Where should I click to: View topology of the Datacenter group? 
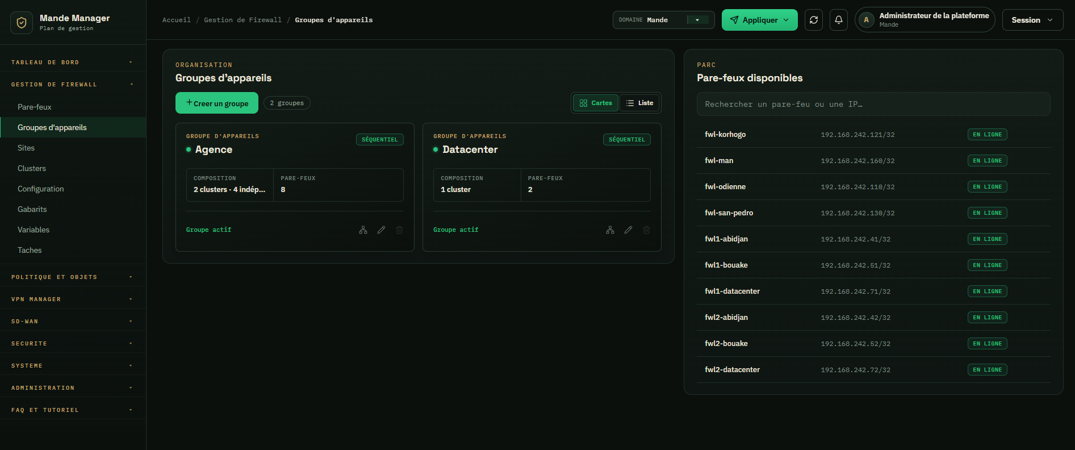coord(610,230)
